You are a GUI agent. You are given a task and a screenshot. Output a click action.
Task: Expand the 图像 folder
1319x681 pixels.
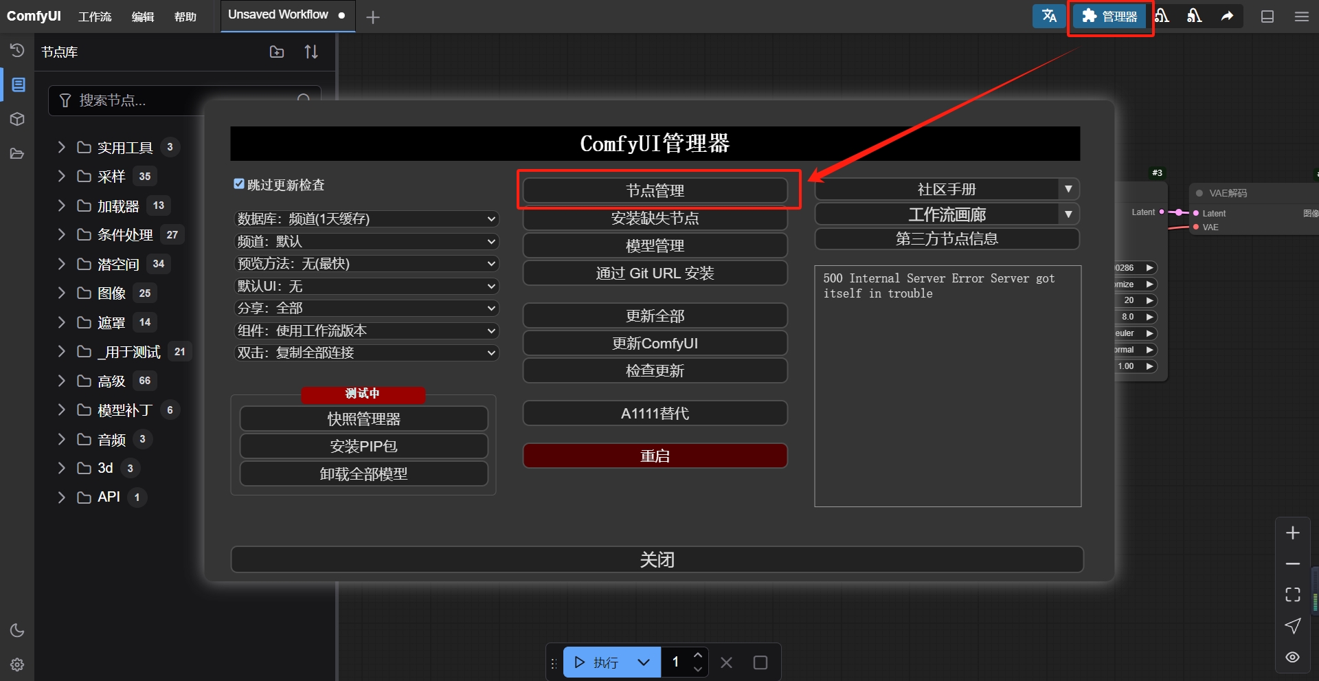[x=61, y=293]
